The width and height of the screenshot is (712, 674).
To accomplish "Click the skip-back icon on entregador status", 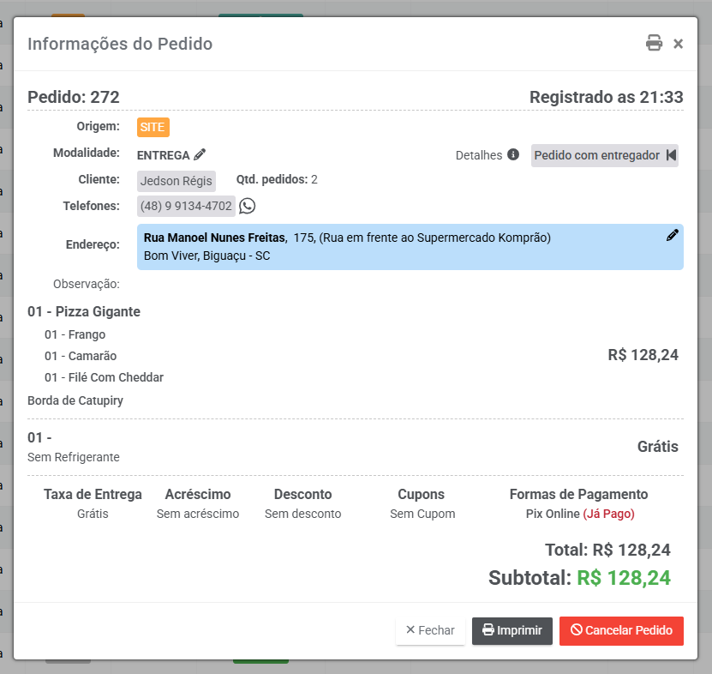I will pyautogui.click(x=671, y=155).
